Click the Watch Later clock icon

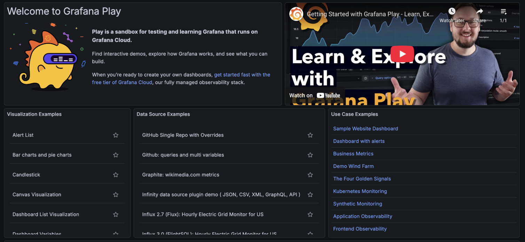pyautogui.click(x=451, y=11)
